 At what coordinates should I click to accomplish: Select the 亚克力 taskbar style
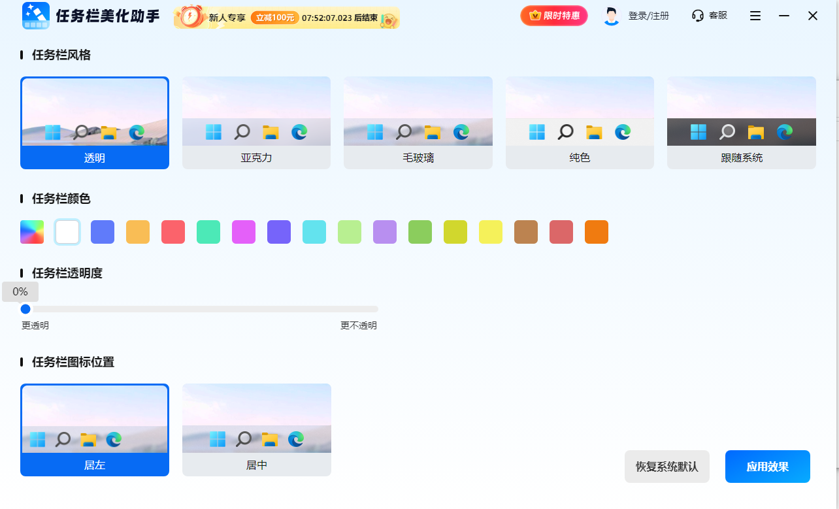[x=256, y=123]
